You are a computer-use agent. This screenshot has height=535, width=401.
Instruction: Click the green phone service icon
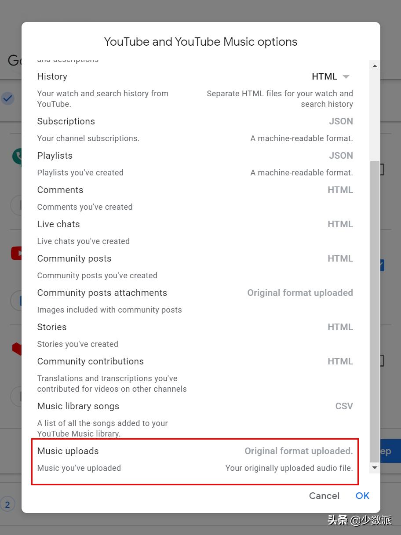17,157
